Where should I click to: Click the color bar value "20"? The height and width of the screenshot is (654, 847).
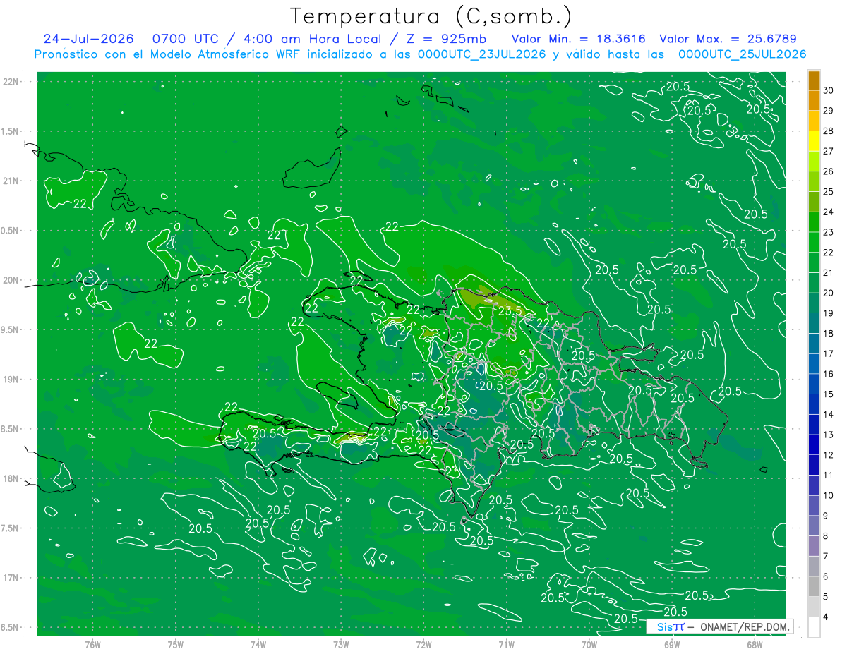click(x=828, y=293)
